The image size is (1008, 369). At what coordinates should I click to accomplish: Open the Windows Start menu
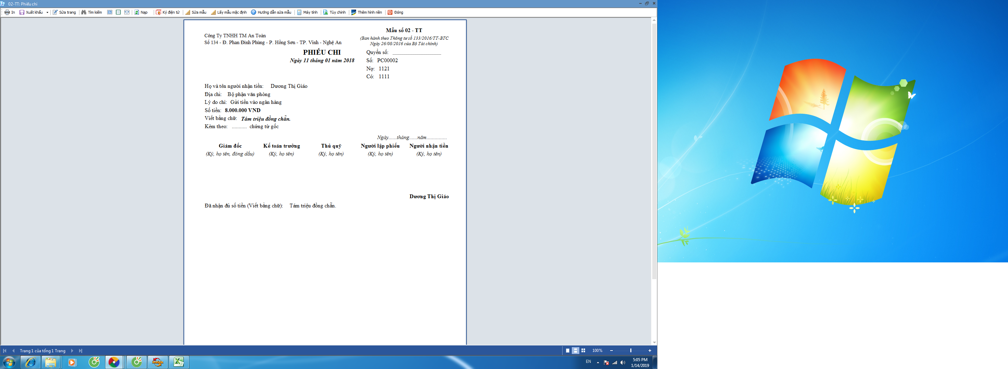tap(9, 363)
